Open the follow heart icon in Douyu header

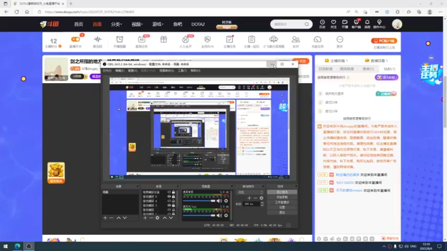pos(333,22)
